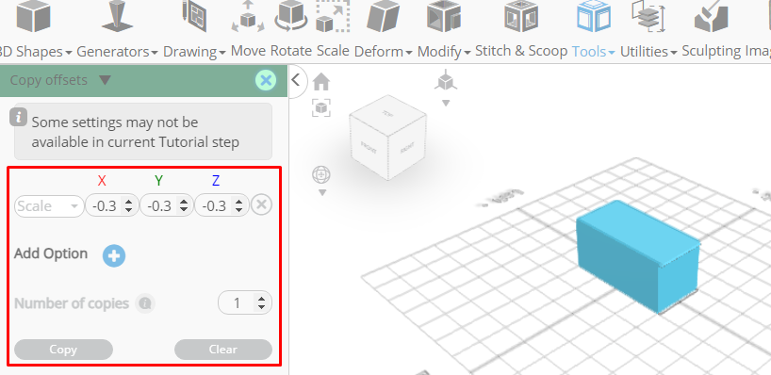Image resolution: width=771 pixels, height=375 pixels.
Task: Close the Copy offsets panel
Action: coord(266,80)
